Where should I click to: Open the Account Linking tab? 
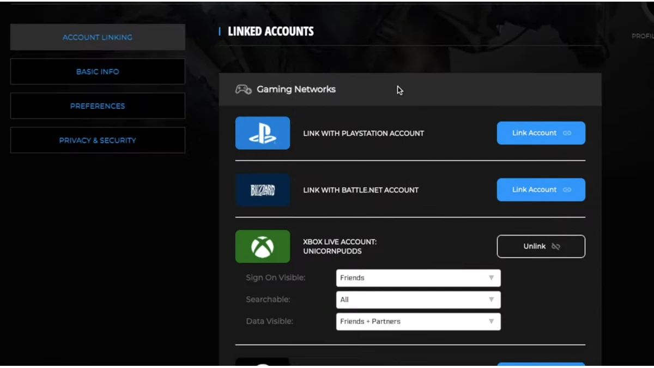point(98,37)
